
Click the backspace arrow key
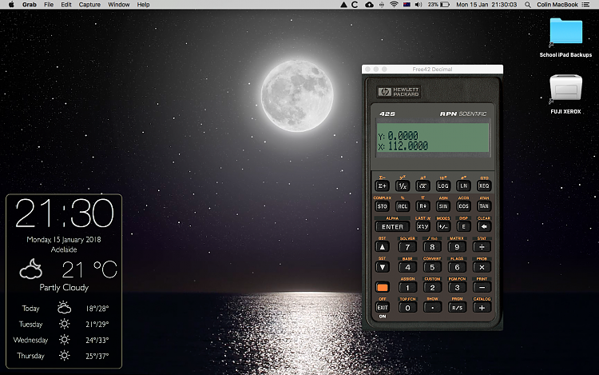(x=484, y=227)
